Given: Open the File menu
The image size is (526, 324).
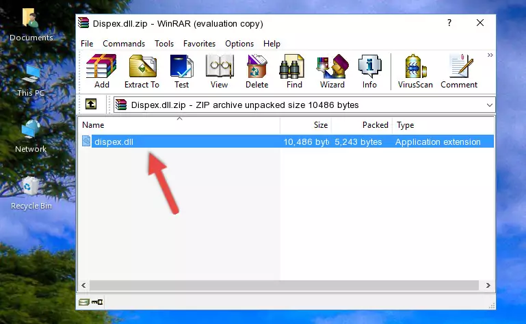Looking at the screenshot, I should point(87,44).
